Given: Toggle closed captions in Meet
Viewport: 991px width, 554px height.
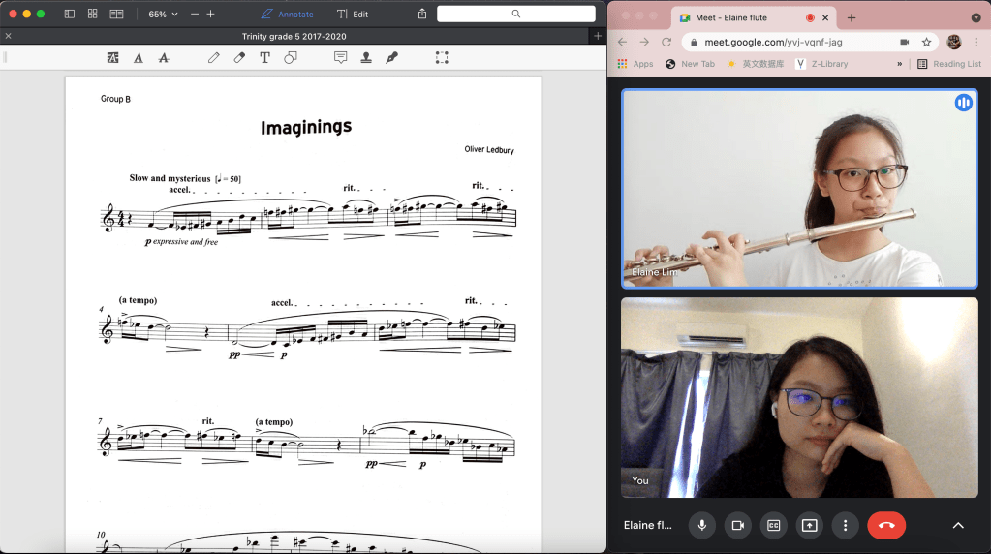Looking at the screenshot, I should point(774,525).
